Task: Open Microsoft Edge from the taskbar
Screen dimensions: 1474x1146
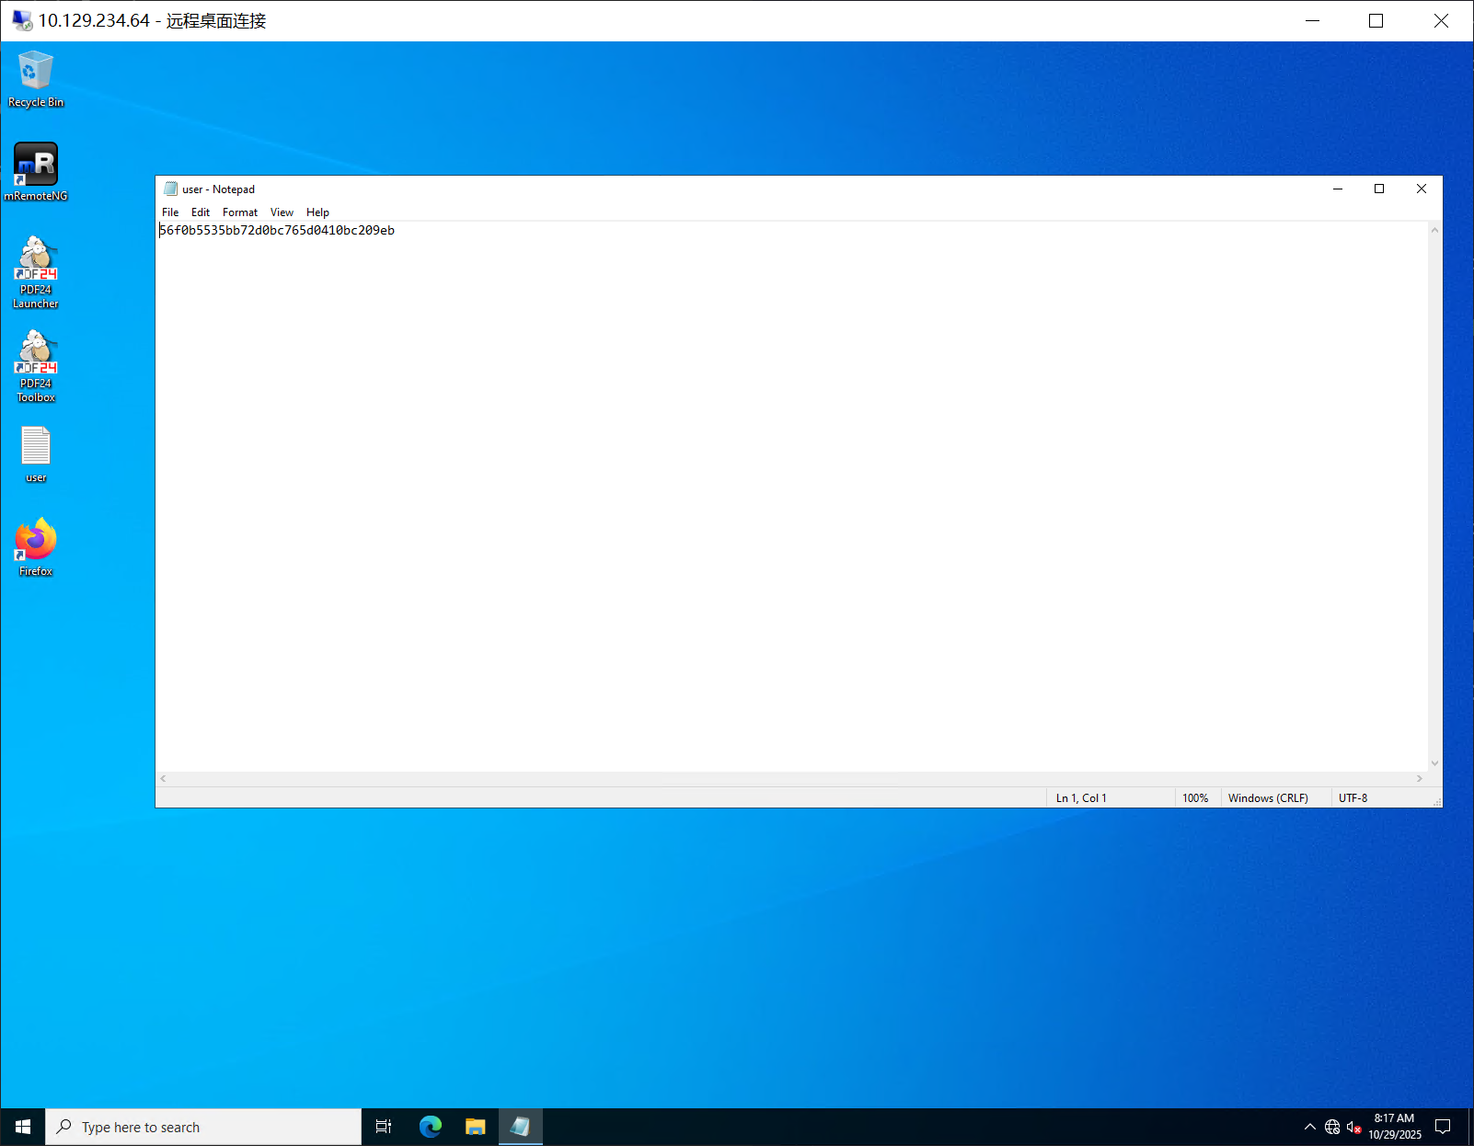Action: pyautogui.click(x=430, y=1127)
